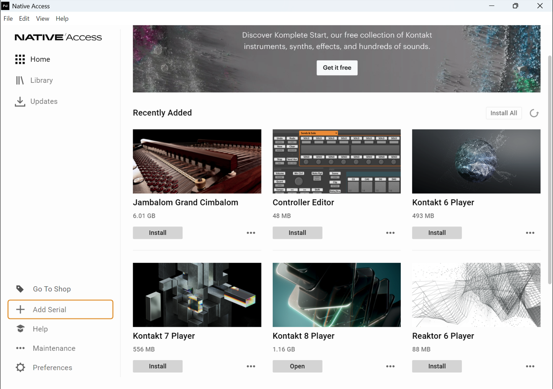553x389 pixels.
Task: Open more options for Jambalom Grand Cimbalom
Action: coord(251,233)
